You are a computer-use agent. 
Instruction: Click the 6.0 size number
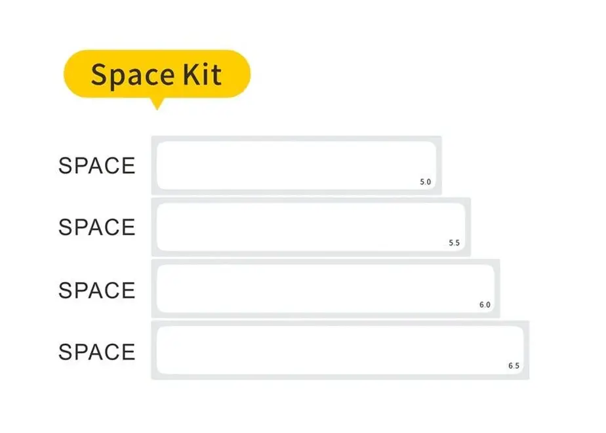pyautogui.click(x=485, y=304)
